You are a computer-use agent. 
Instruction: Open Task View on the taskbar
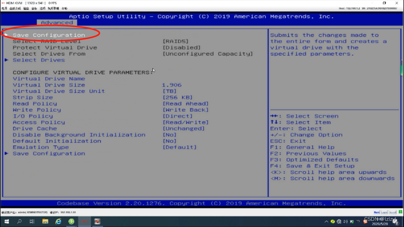coord(32,221)
